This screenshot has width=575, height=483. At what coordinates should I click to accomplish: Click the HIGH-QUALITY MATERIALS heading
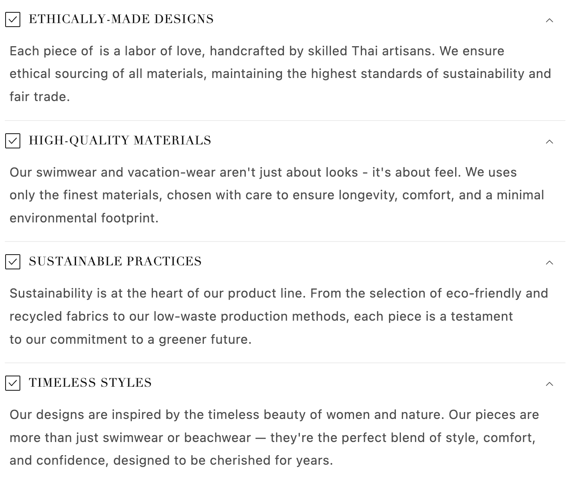[x=120, y=140]
